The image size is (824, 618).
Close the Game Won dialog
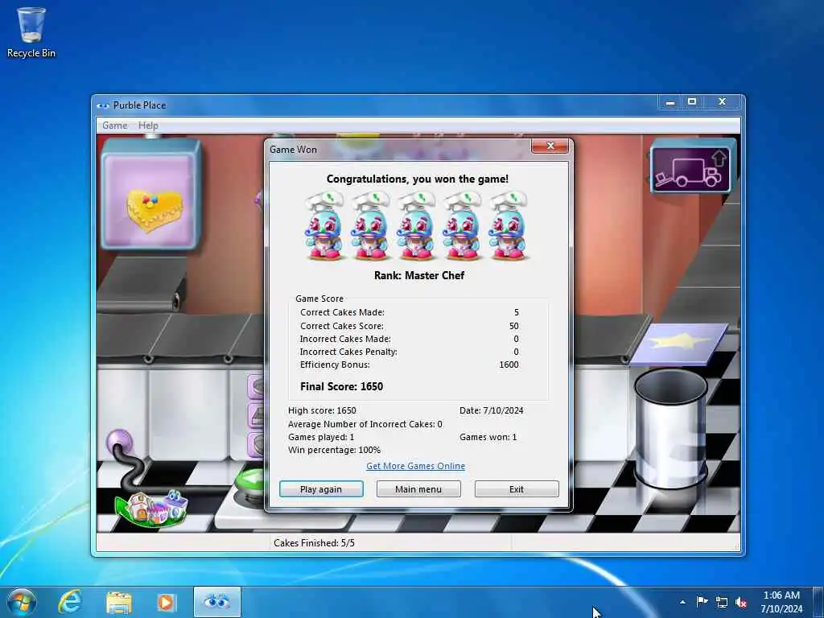[550, 146]
